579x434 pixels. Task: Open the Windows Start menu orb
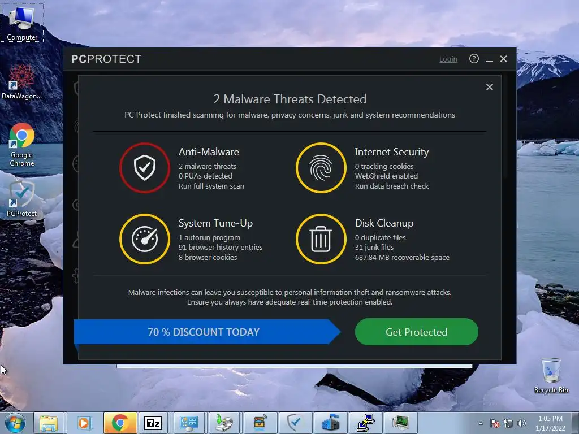pyautogui.click(x=15, y=423)
